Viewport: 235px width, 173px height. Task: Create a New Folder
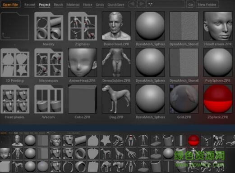click(207, 4)
